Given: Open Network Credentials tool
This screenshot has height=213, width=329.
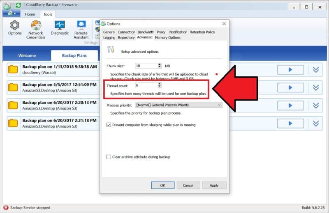Looking at the screenshot, I should (x=36, y=30).
